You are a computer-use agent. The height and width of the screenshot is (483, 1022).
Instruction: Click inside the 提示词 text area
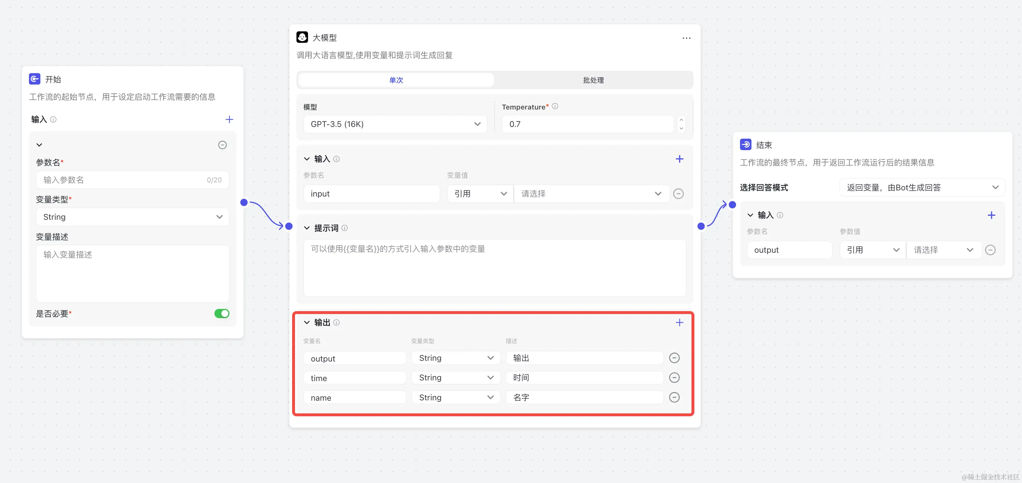coord(494,268)
